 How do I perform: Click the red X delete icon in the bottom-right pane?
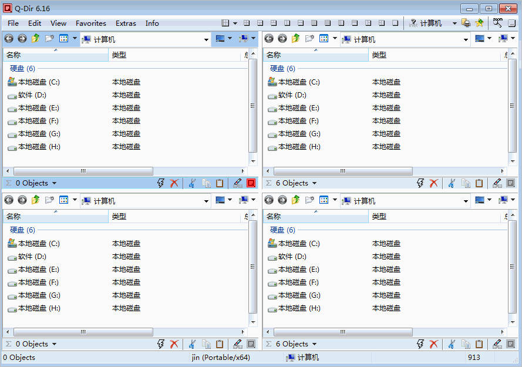[434, 344]
